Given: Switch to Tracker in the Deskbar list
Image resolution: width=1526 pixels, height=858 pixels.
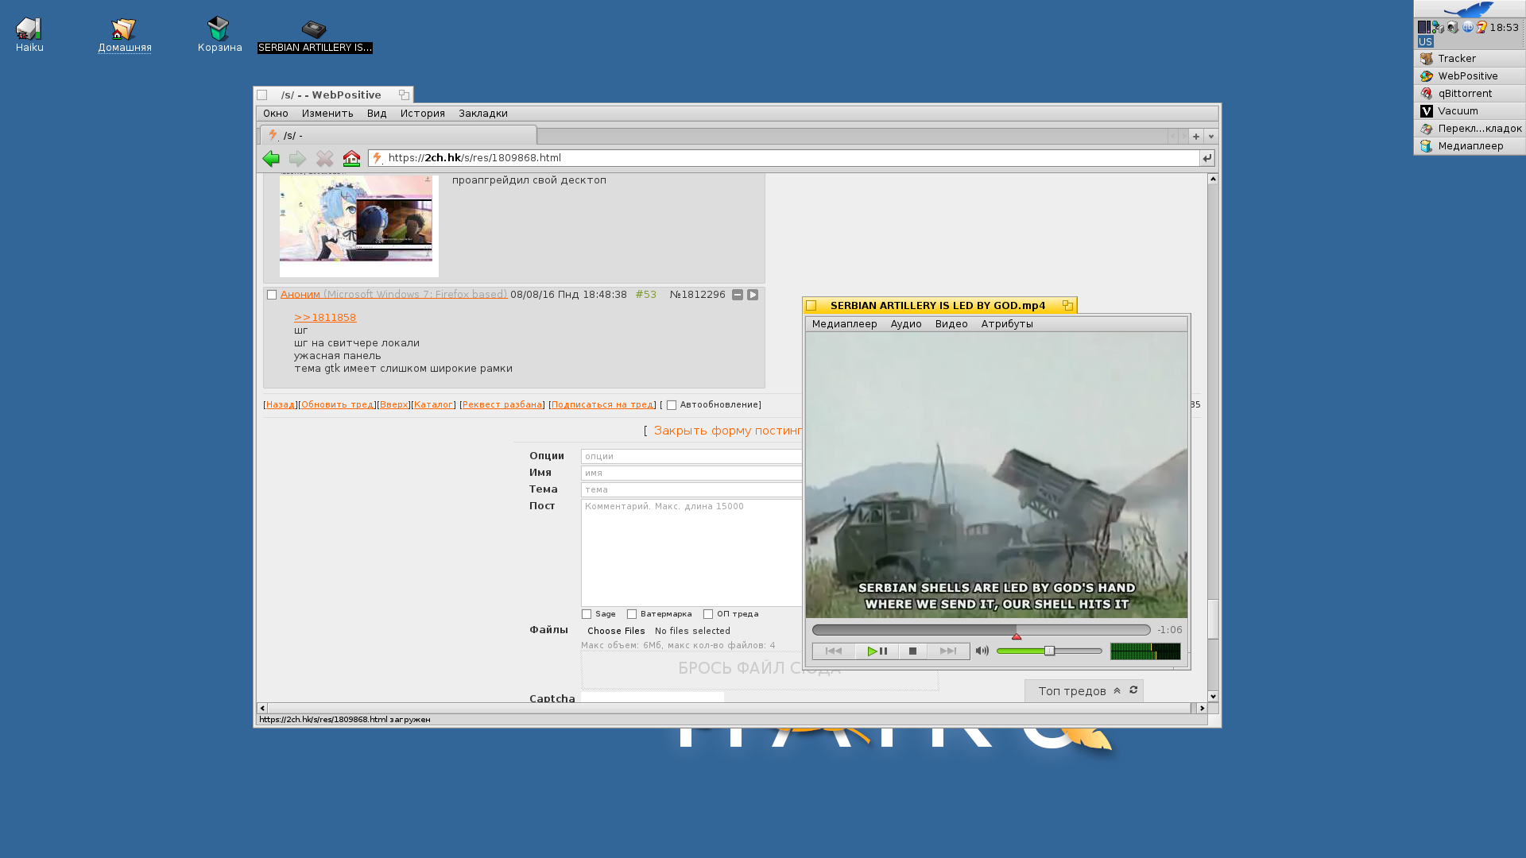Looking at the screenshot, I should coord(1470,59).
